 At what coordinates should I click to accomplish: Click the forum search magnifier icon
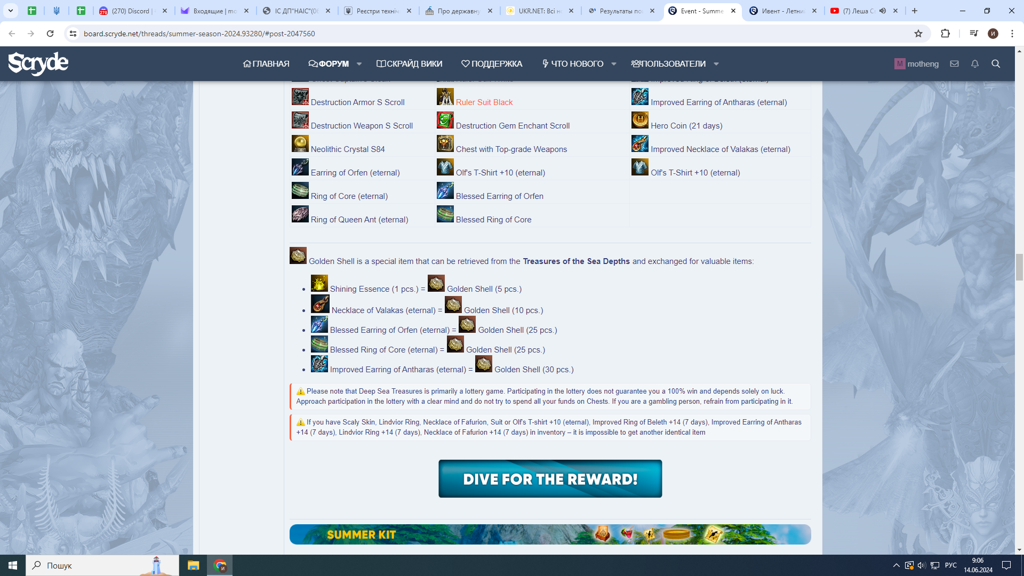click(996, 64)
